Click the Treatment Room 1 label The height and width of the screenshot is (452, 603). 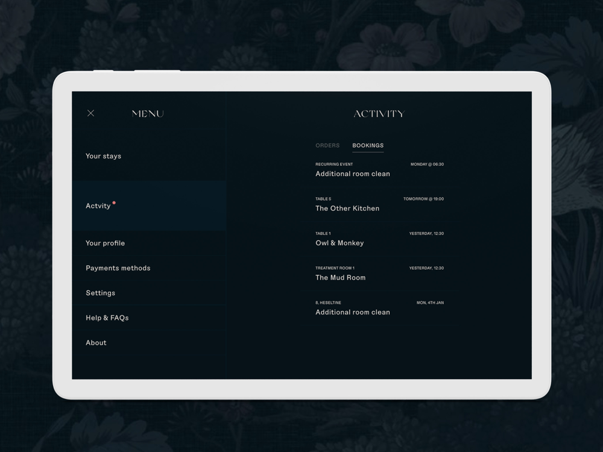click(x=335, y=268)
